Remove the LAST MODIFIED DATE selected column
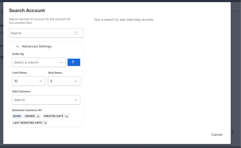Image resolution: width=241 pixels, height=148 pixels. pos(45,123)
